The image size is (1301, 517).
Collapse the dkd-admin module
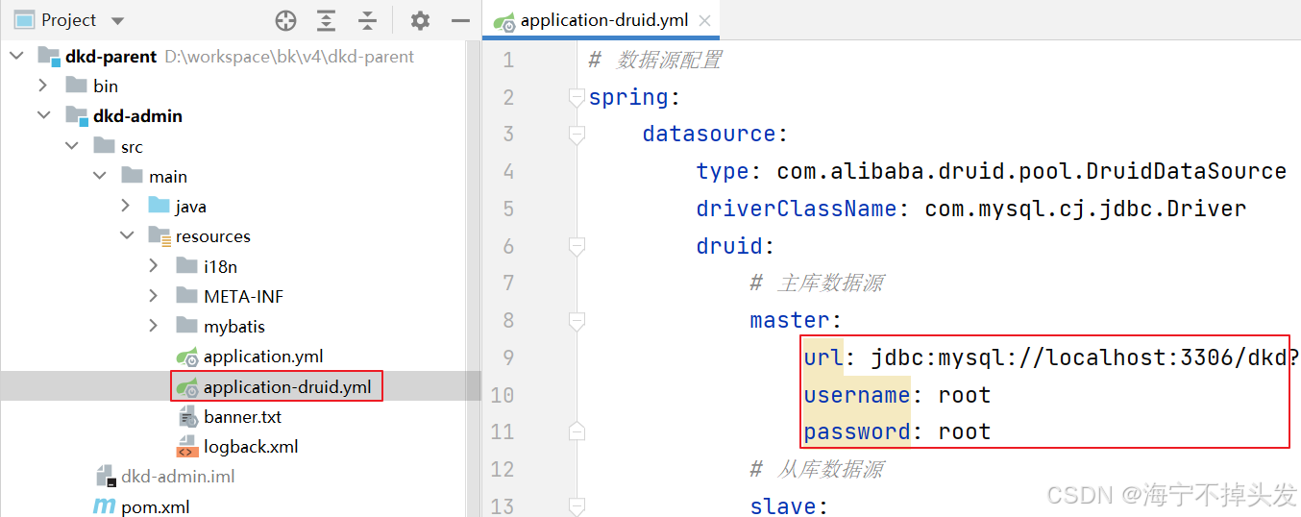pos(43,115)
